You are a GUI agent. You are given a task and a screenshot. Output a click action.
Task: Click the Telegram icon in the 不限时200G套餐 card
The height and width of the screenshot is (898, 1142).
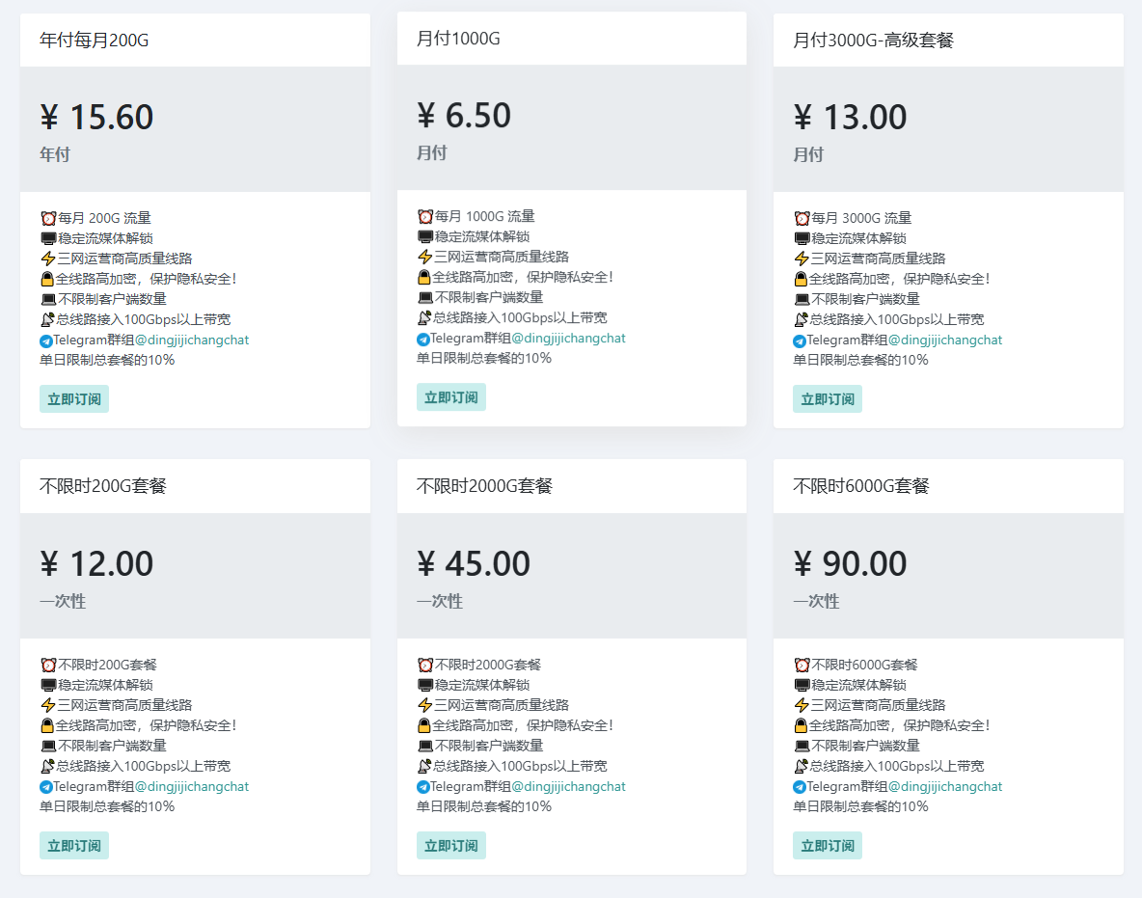click(x=45, y=785)
